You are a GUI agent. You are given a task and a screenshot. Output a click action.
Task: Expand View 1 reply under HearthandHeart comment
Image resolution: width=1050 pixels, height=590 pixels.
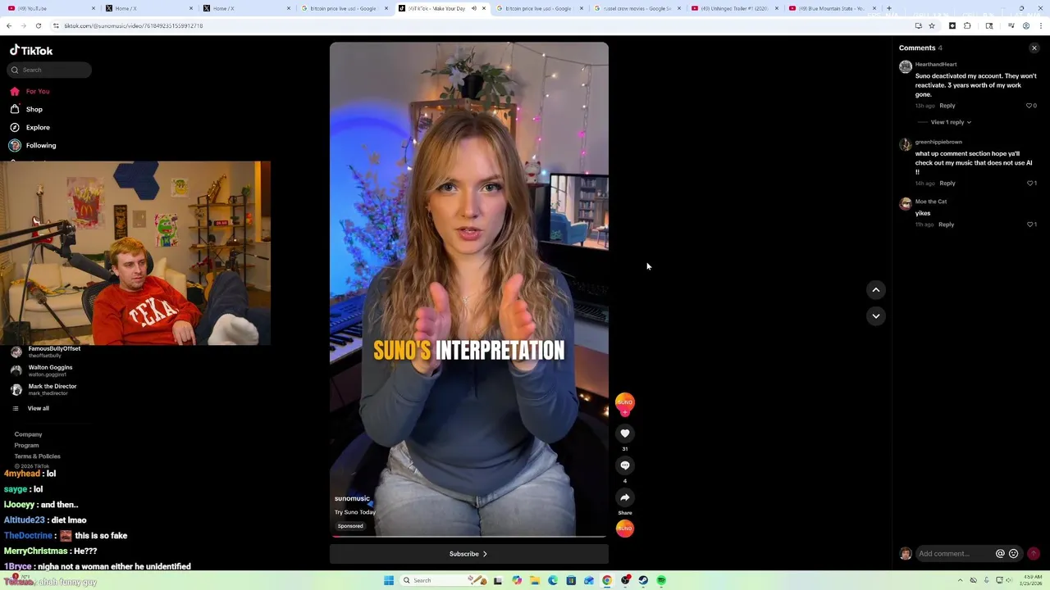[x=951, y=122]
